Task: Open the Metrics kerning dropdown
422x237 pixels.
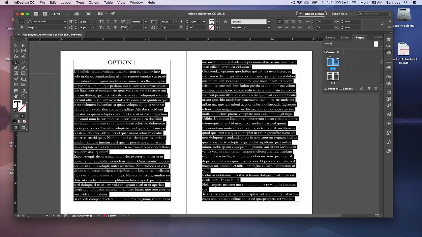Action: click(146, 22)
